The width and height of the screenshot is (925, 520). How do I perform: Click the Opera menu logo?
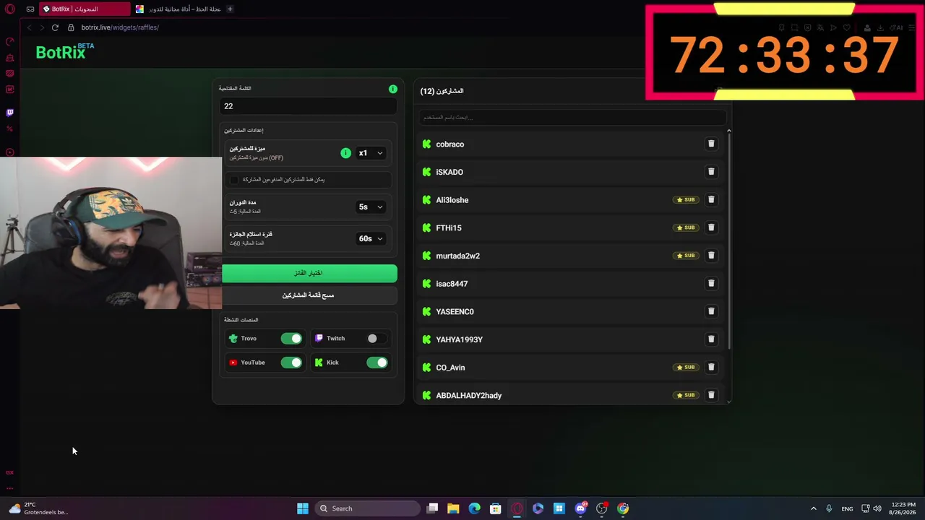(9, 9)
